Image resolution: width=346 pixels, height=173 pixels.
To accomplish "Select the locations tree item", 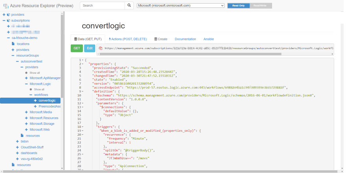I will tap(23, 44).
